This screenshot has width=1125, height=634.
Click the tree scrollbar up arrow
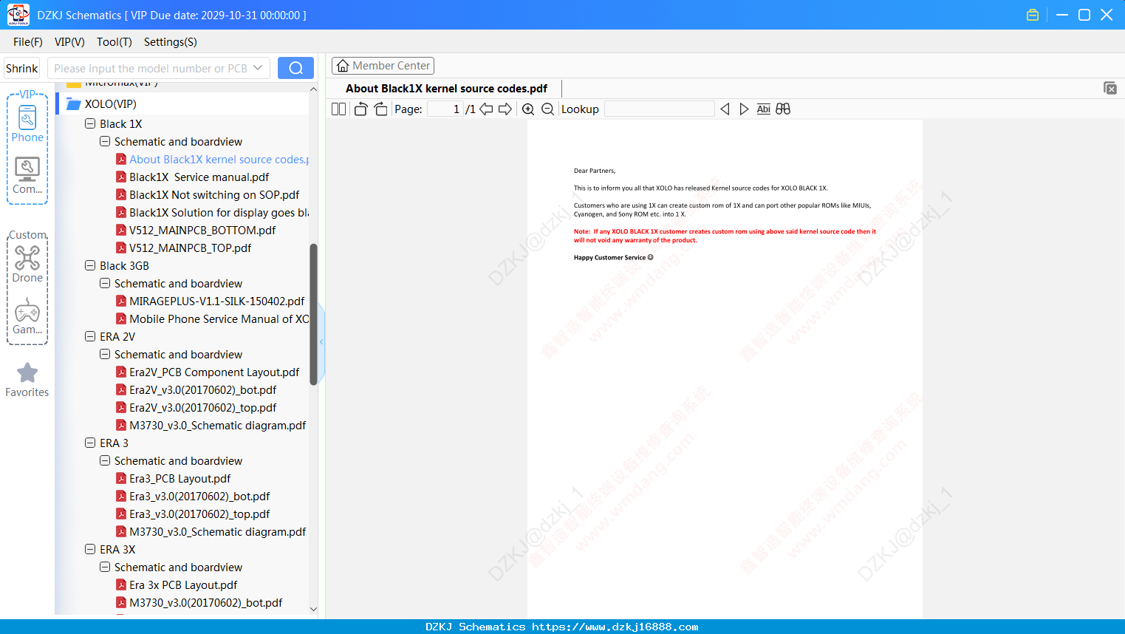pyautogui.click(x=313, y=89)
